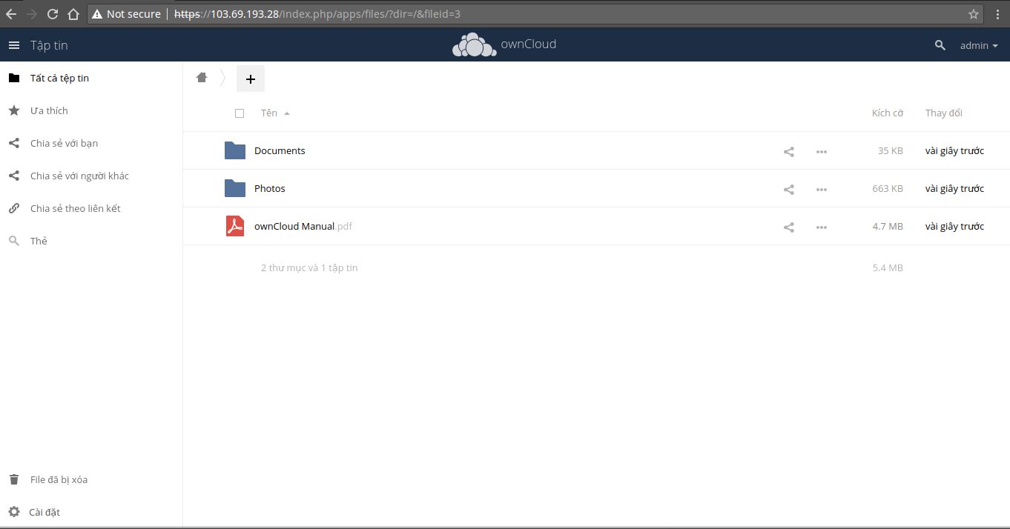Click Photos modified time 'vài giây trước'

coord(954,188)
